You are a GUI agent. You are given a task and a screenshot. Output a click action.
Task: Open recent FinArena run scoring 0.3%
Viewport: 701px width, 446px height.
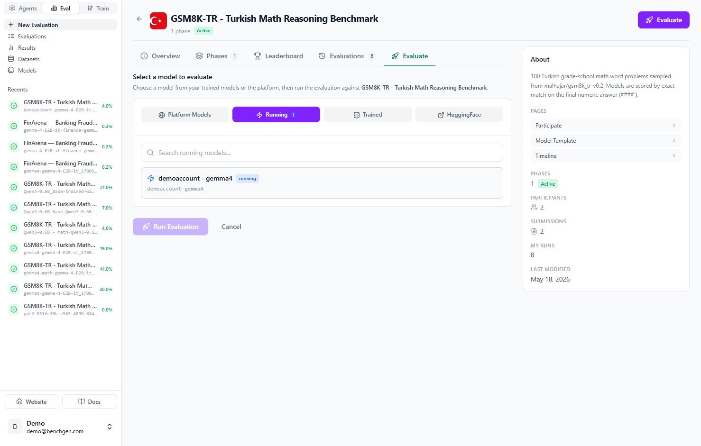tap(60, 126)
